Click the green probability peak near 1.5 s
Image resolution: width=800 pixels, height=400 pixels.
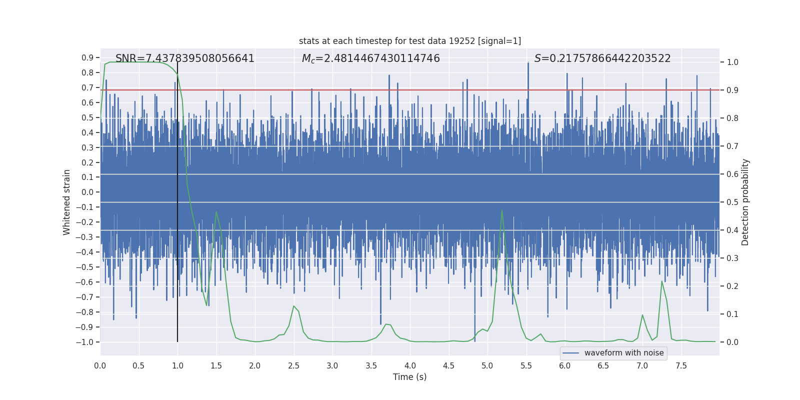click(x=216, y=212)
